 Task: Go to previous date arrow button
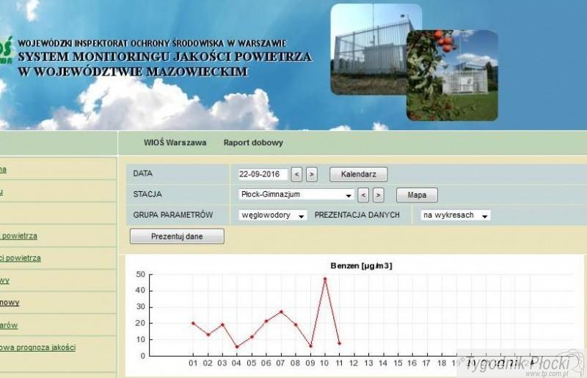pos(296,174)
